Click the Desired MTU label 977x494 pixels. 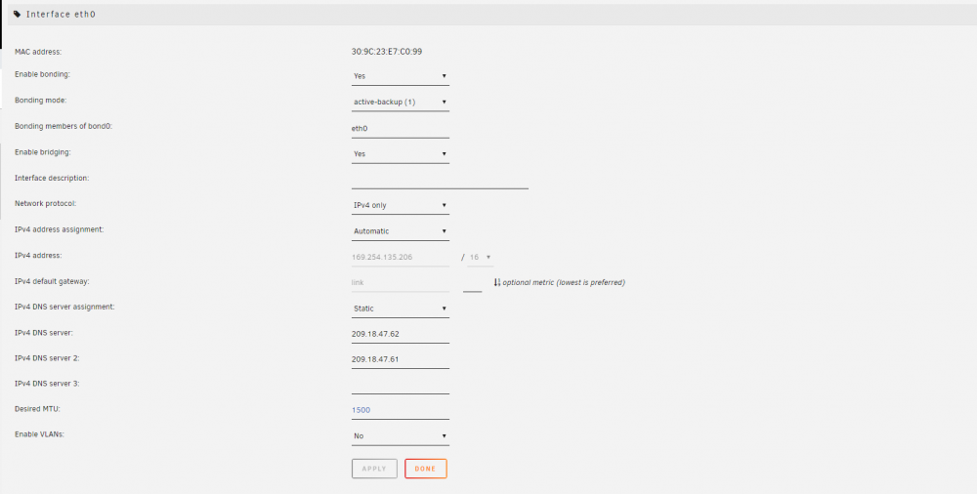37,409
